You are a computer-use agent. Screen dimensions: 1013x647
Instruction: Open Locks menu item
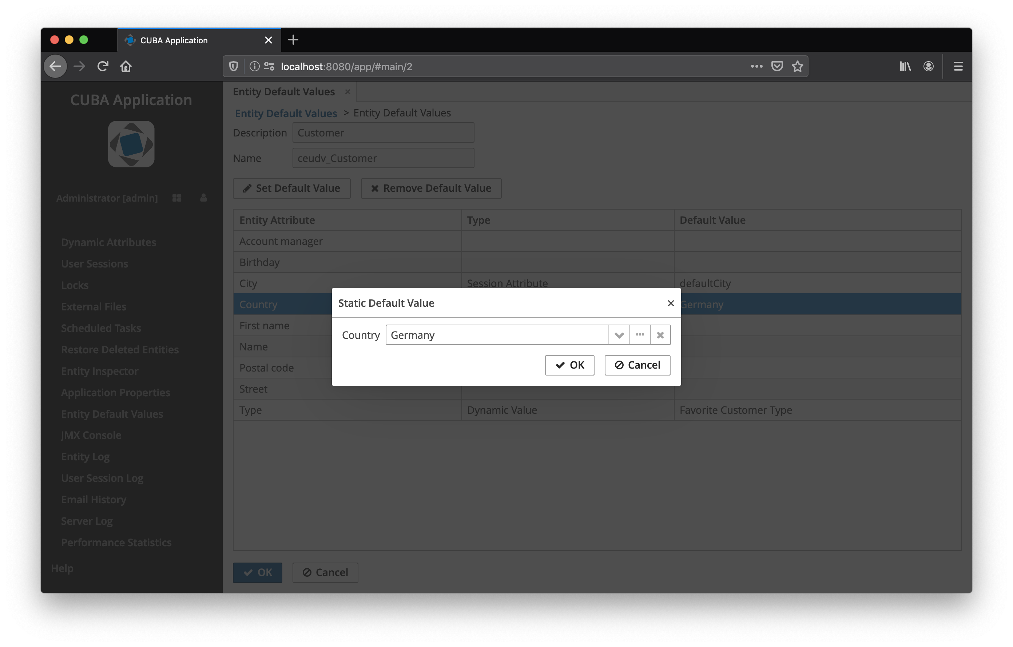pyautogui.click(x=75, y=285)
